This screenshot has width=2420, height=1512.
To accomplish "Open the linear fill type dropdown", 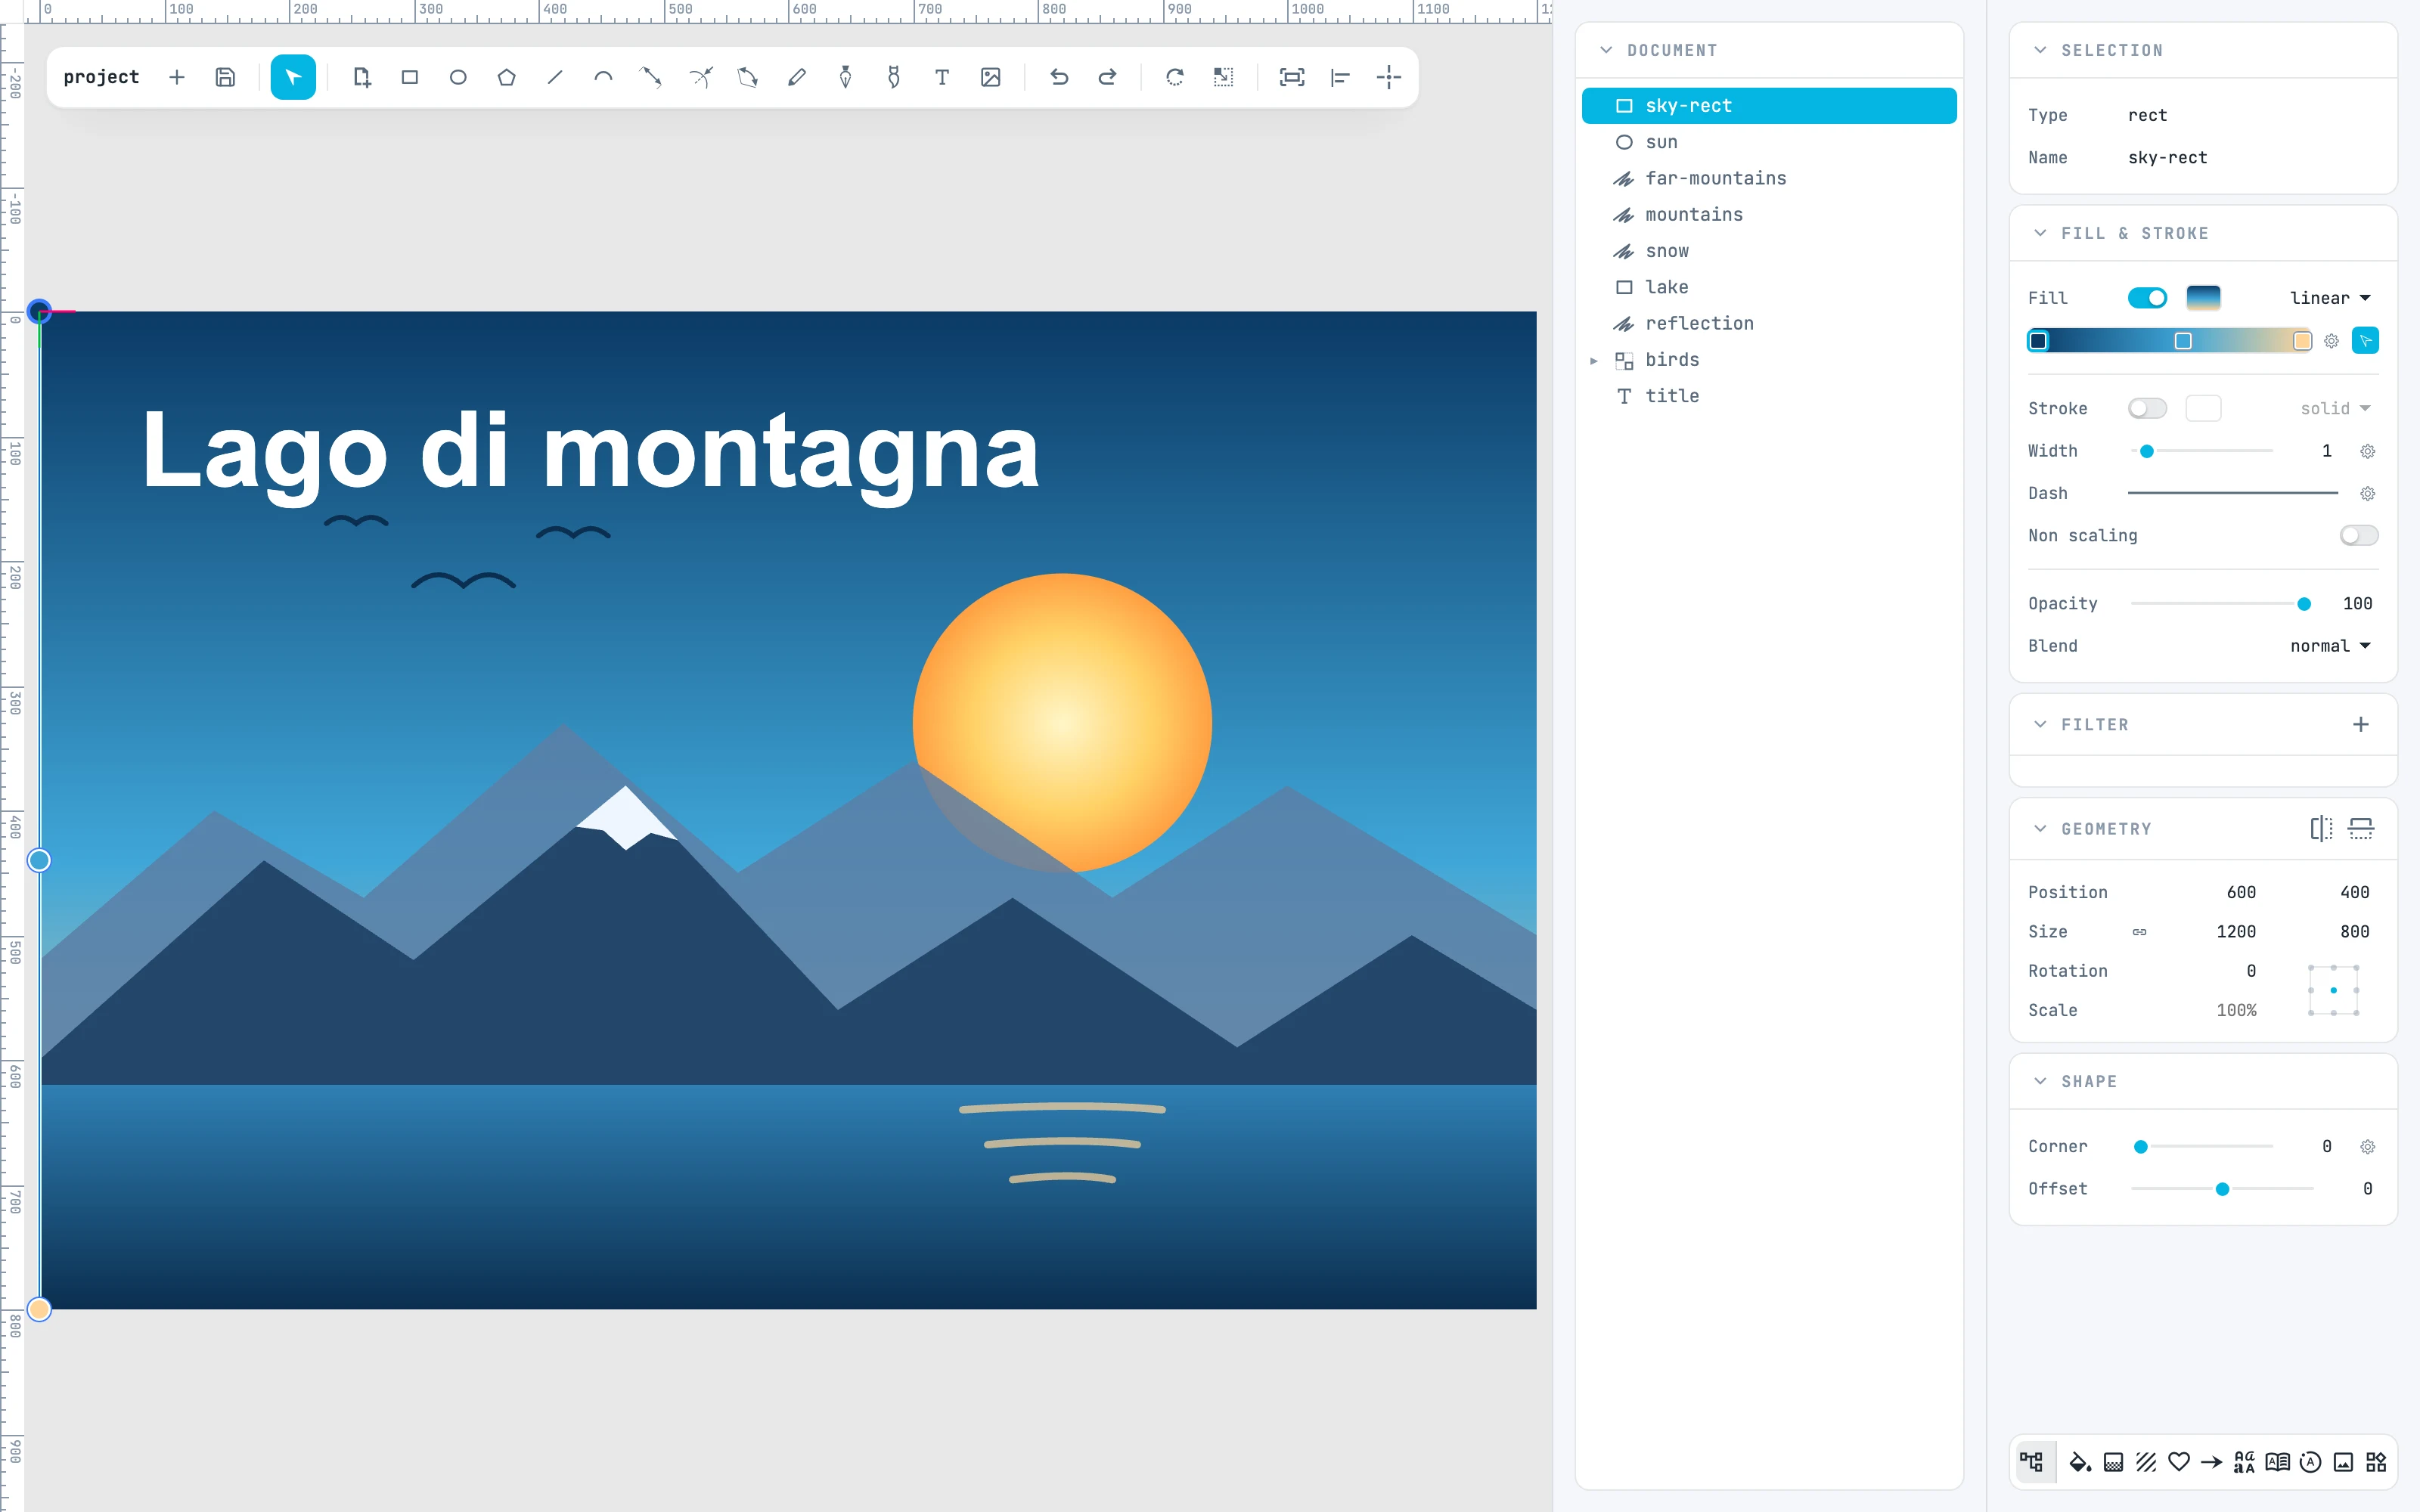I will click(x=2330, y=298).
